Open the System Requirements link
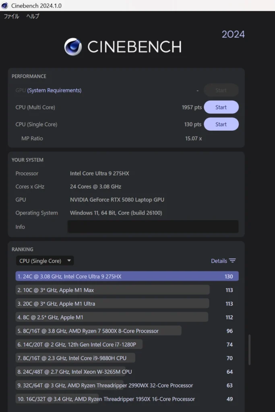 [x=54, y=91]
